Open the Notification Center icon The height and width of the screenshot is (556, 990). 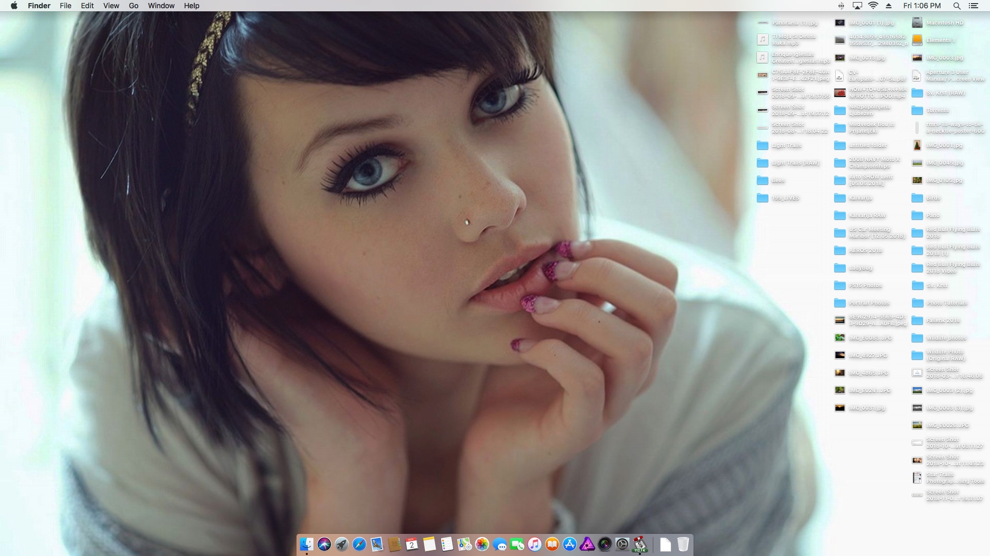tap(973, 6)
